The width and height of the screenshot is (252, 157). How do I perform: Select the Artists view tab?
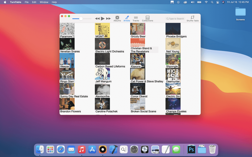point(127,19)
